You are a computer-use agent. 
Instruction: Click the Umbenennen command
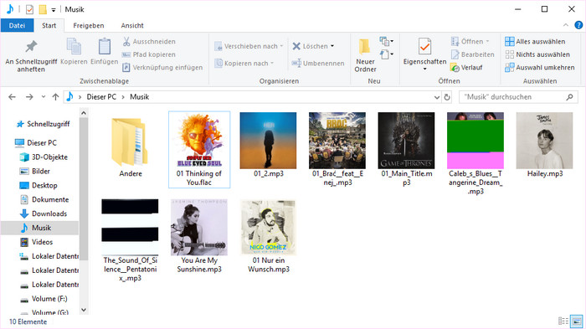pos(318,63)
